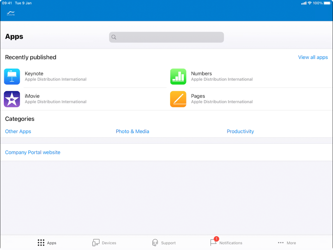
Task: Switch to the Devices tab label
Action: point(109,243)
